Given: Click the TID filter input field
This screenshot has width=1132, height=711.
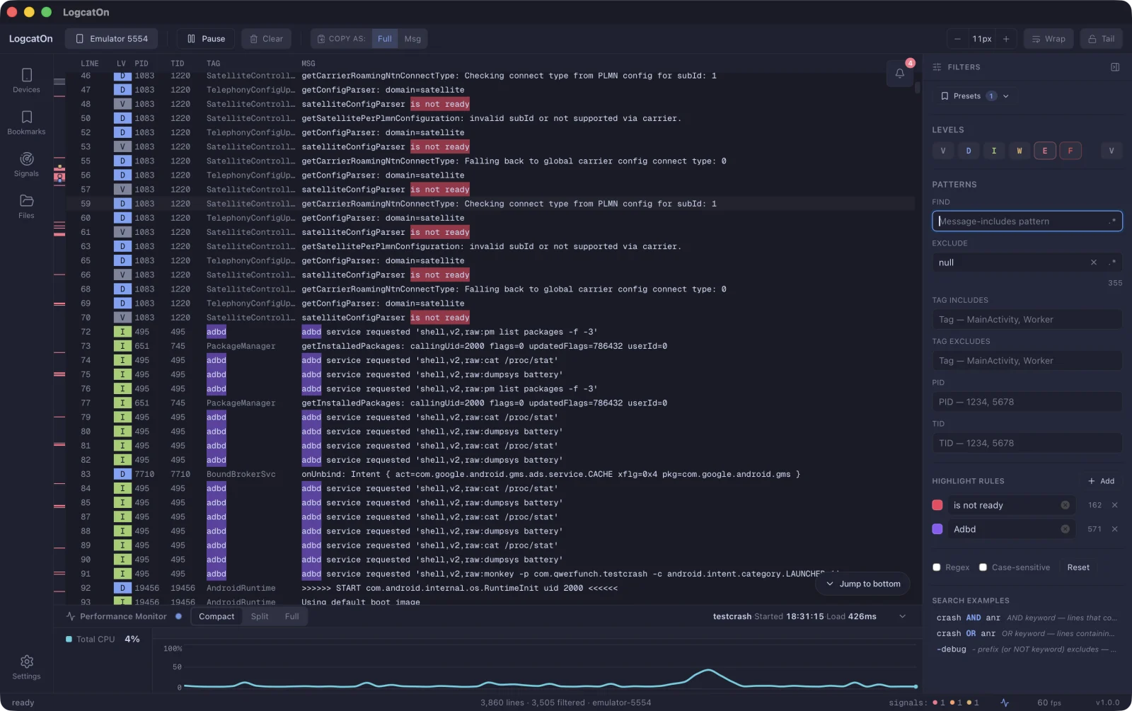Looking at the screenshot, I should 1027,443.
